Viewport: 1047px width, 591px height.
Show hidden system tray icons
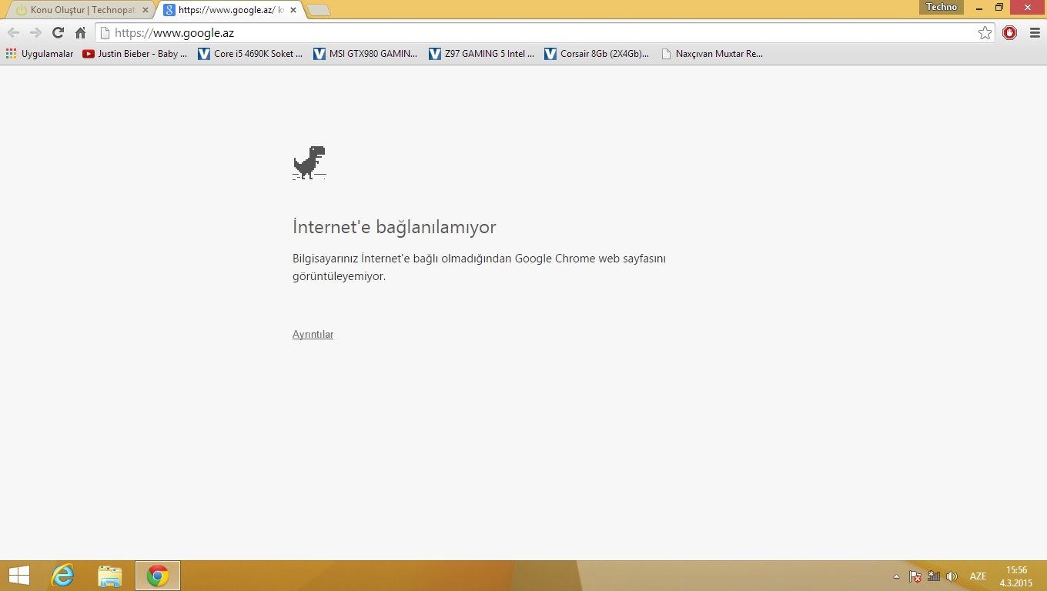click(x=896, y=576)
